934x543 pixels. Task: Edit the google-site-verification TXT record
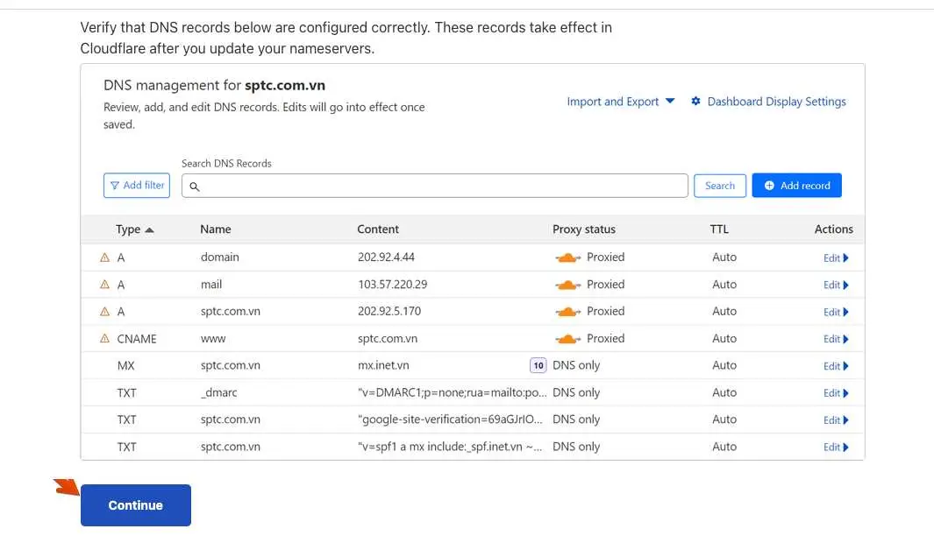pos(836,420)
